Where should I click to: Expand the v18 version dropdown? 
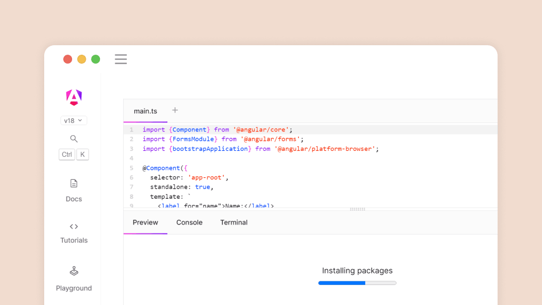pyautogui.click(x=74, y=120)
